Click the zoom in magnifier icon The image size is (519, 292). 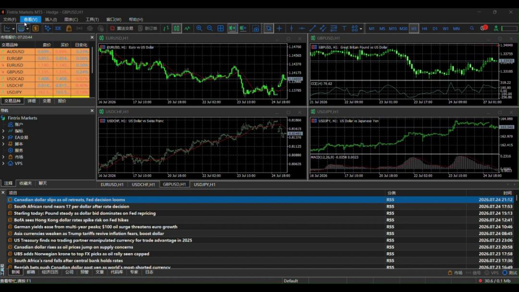[199, 28]
